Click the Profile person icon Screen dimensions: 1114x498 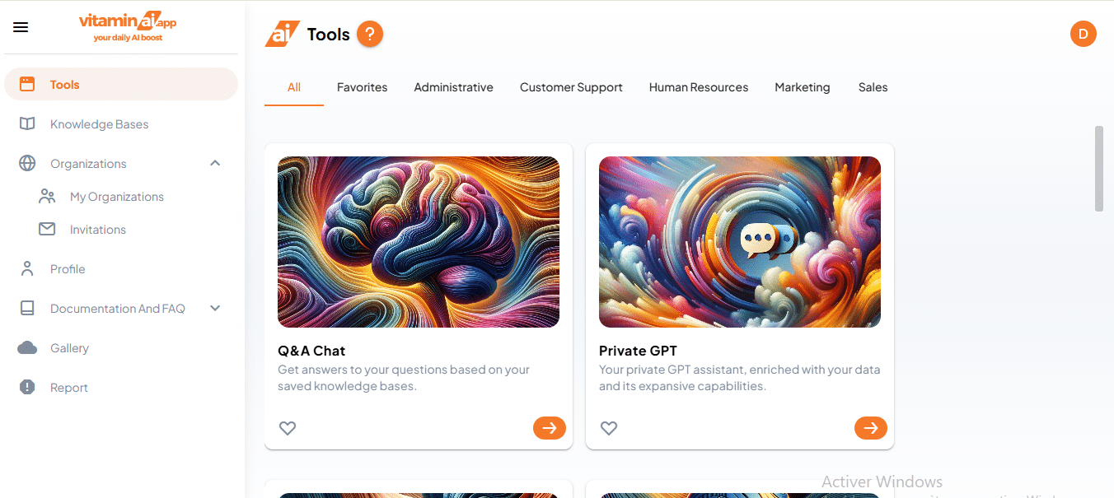coord(27,269)
